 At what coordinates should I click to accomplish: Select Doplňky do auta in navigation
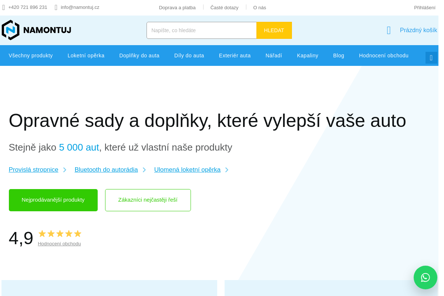pyautogui.click(x=139, y=55)
